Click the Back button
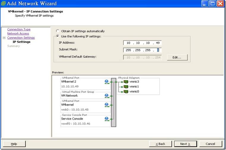The image size is (226, 150). coord(160,144)
